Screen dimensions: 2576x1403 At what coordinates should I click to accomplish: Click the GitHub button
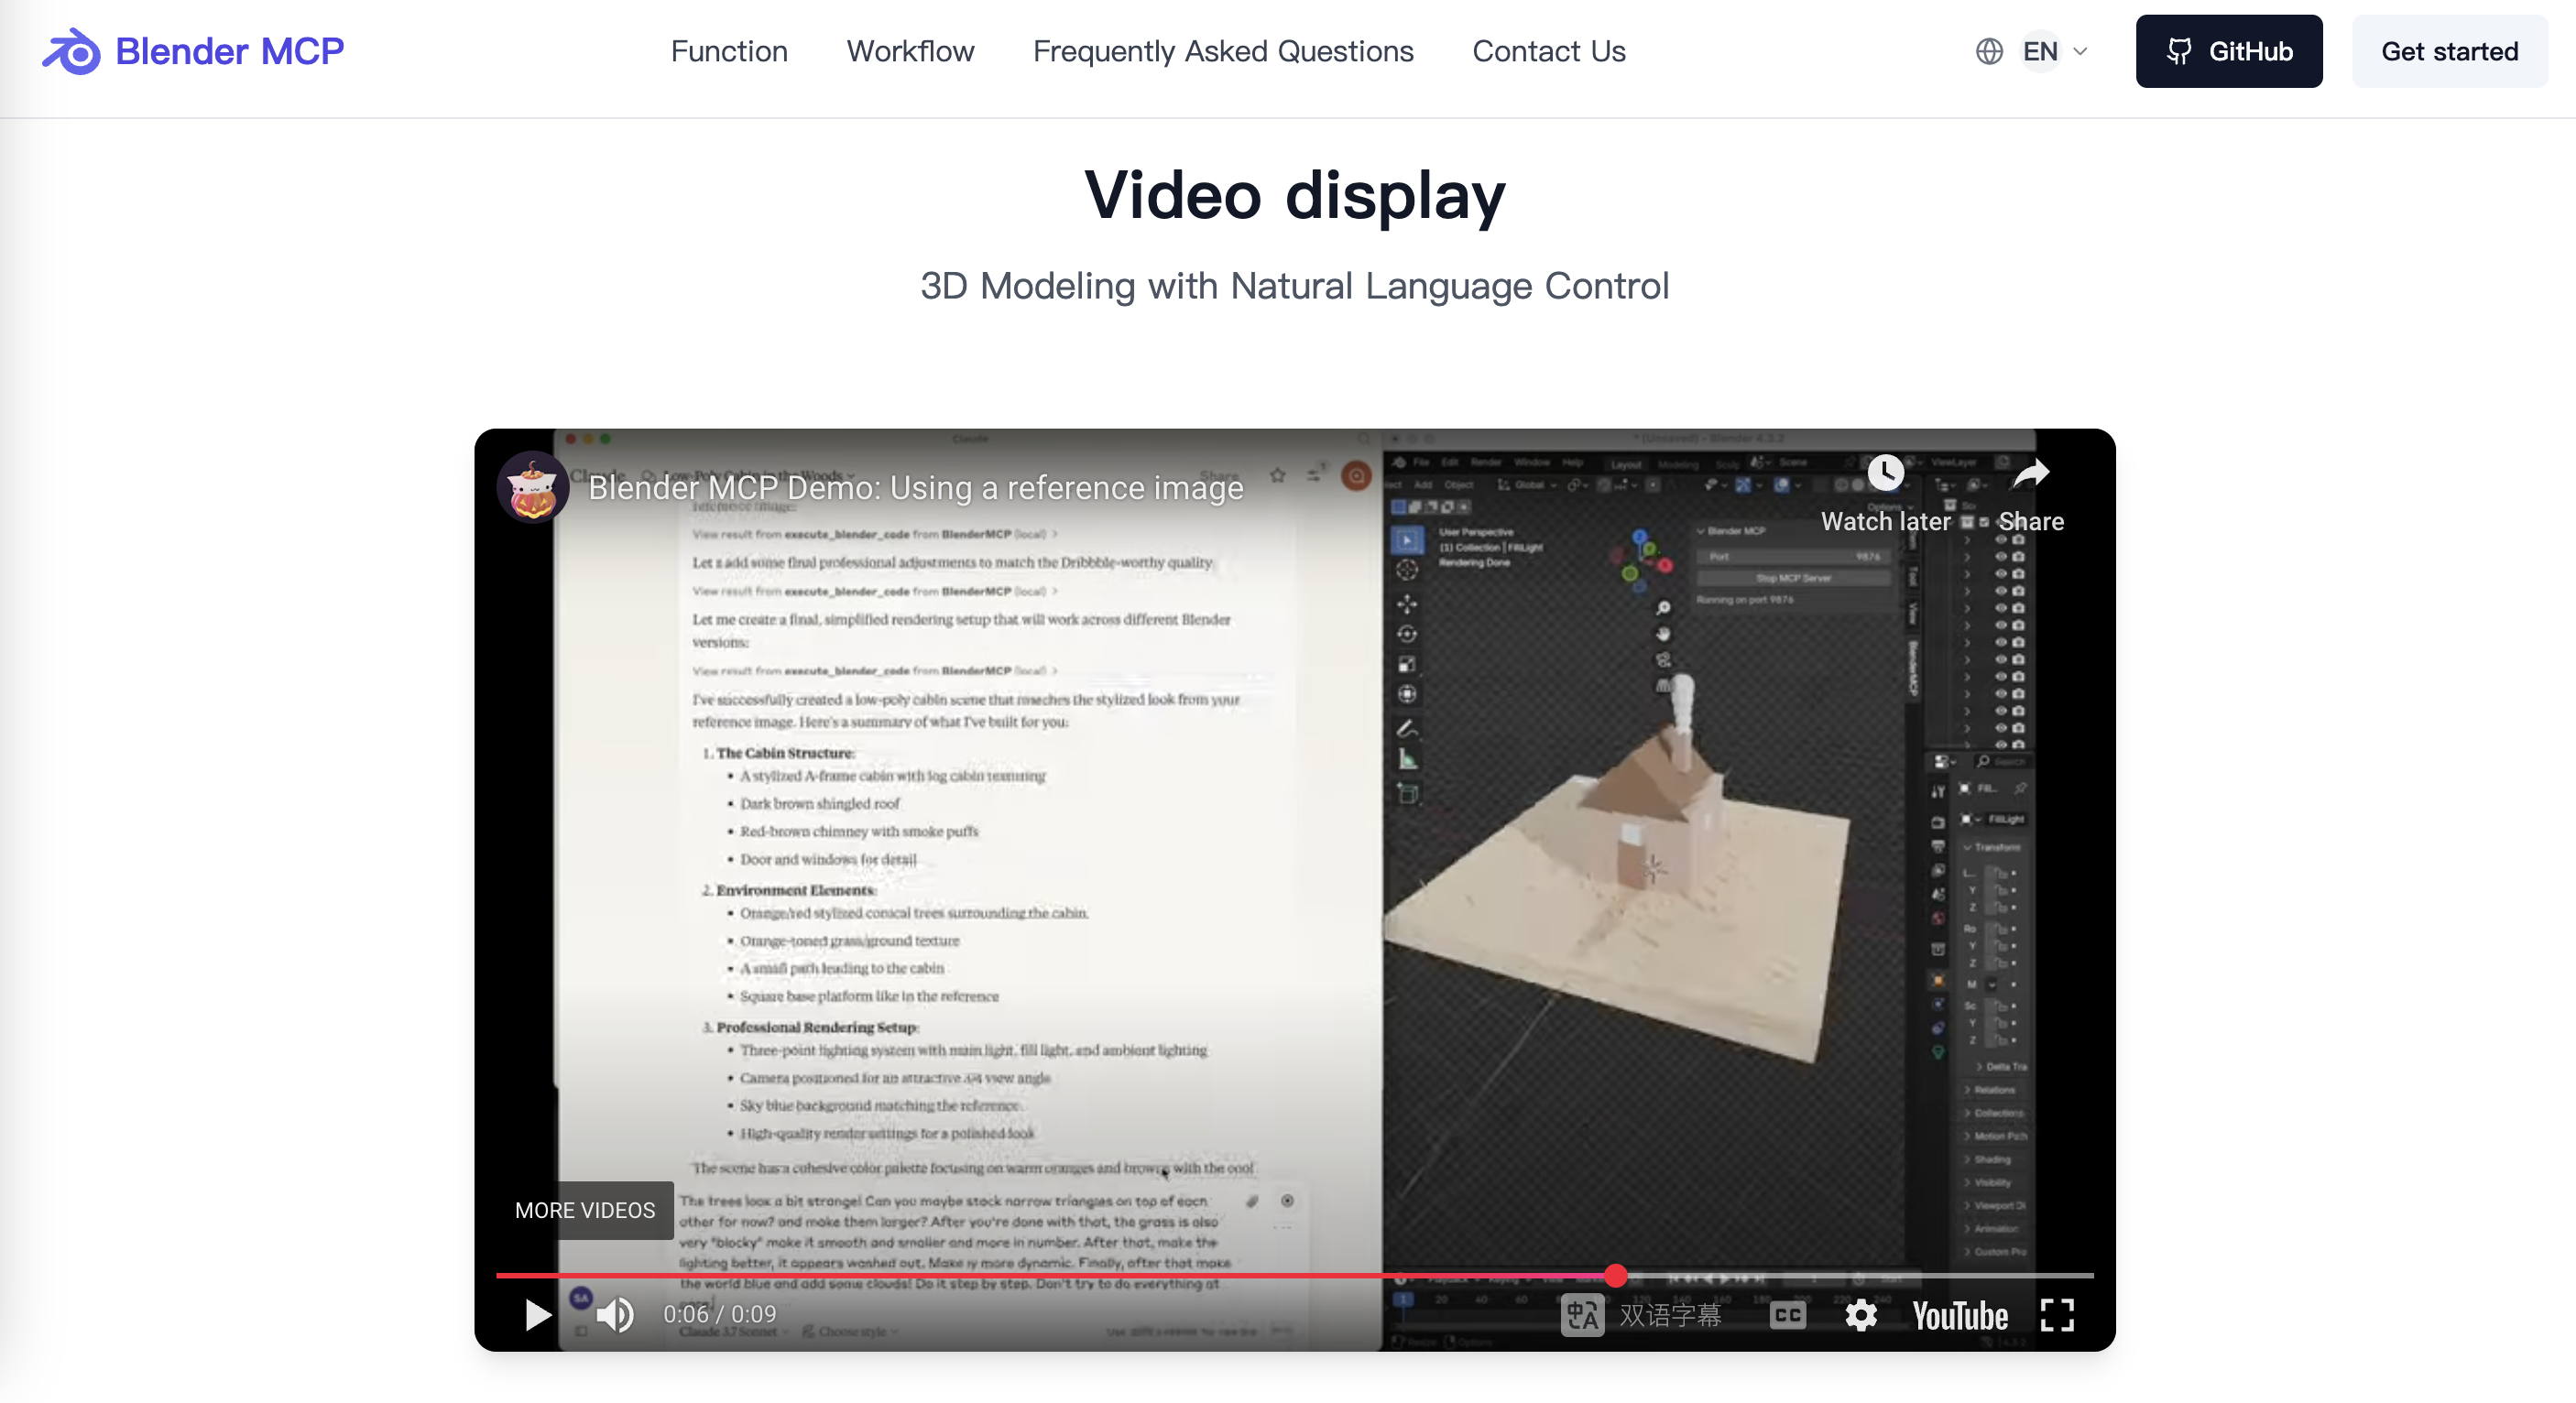(x=2228, y=51)
